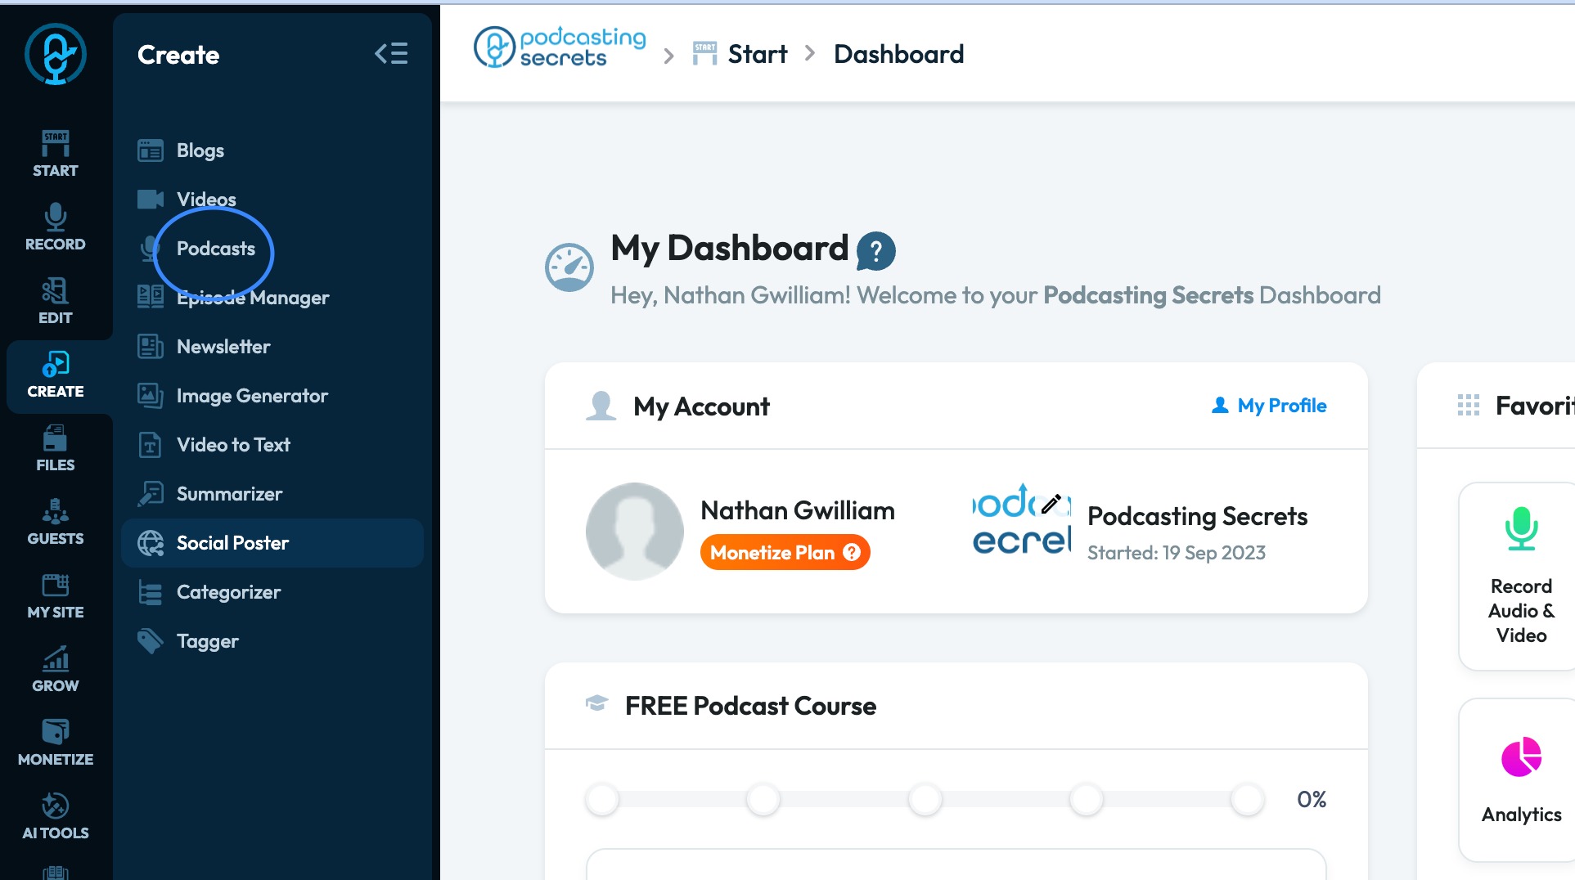This screenshot has height=880, width=1575.
Task: Click the Nathan Gwilliam account name
Action: pos(798,510)
